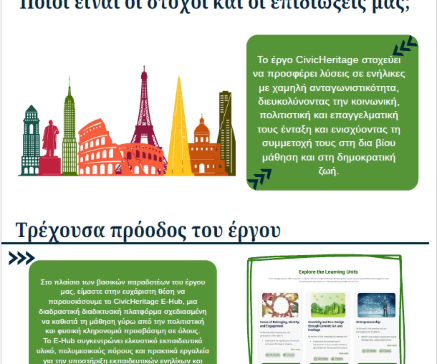Click the "Το έργο CivicHeritage στοχεύει" paragraph

click(329, 115)
